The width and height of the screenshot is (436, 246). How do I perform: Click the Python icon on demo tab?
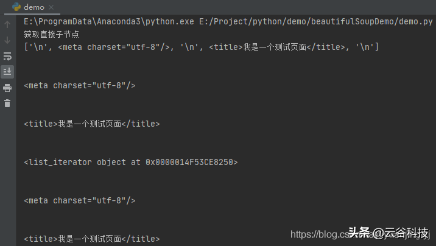16,7
